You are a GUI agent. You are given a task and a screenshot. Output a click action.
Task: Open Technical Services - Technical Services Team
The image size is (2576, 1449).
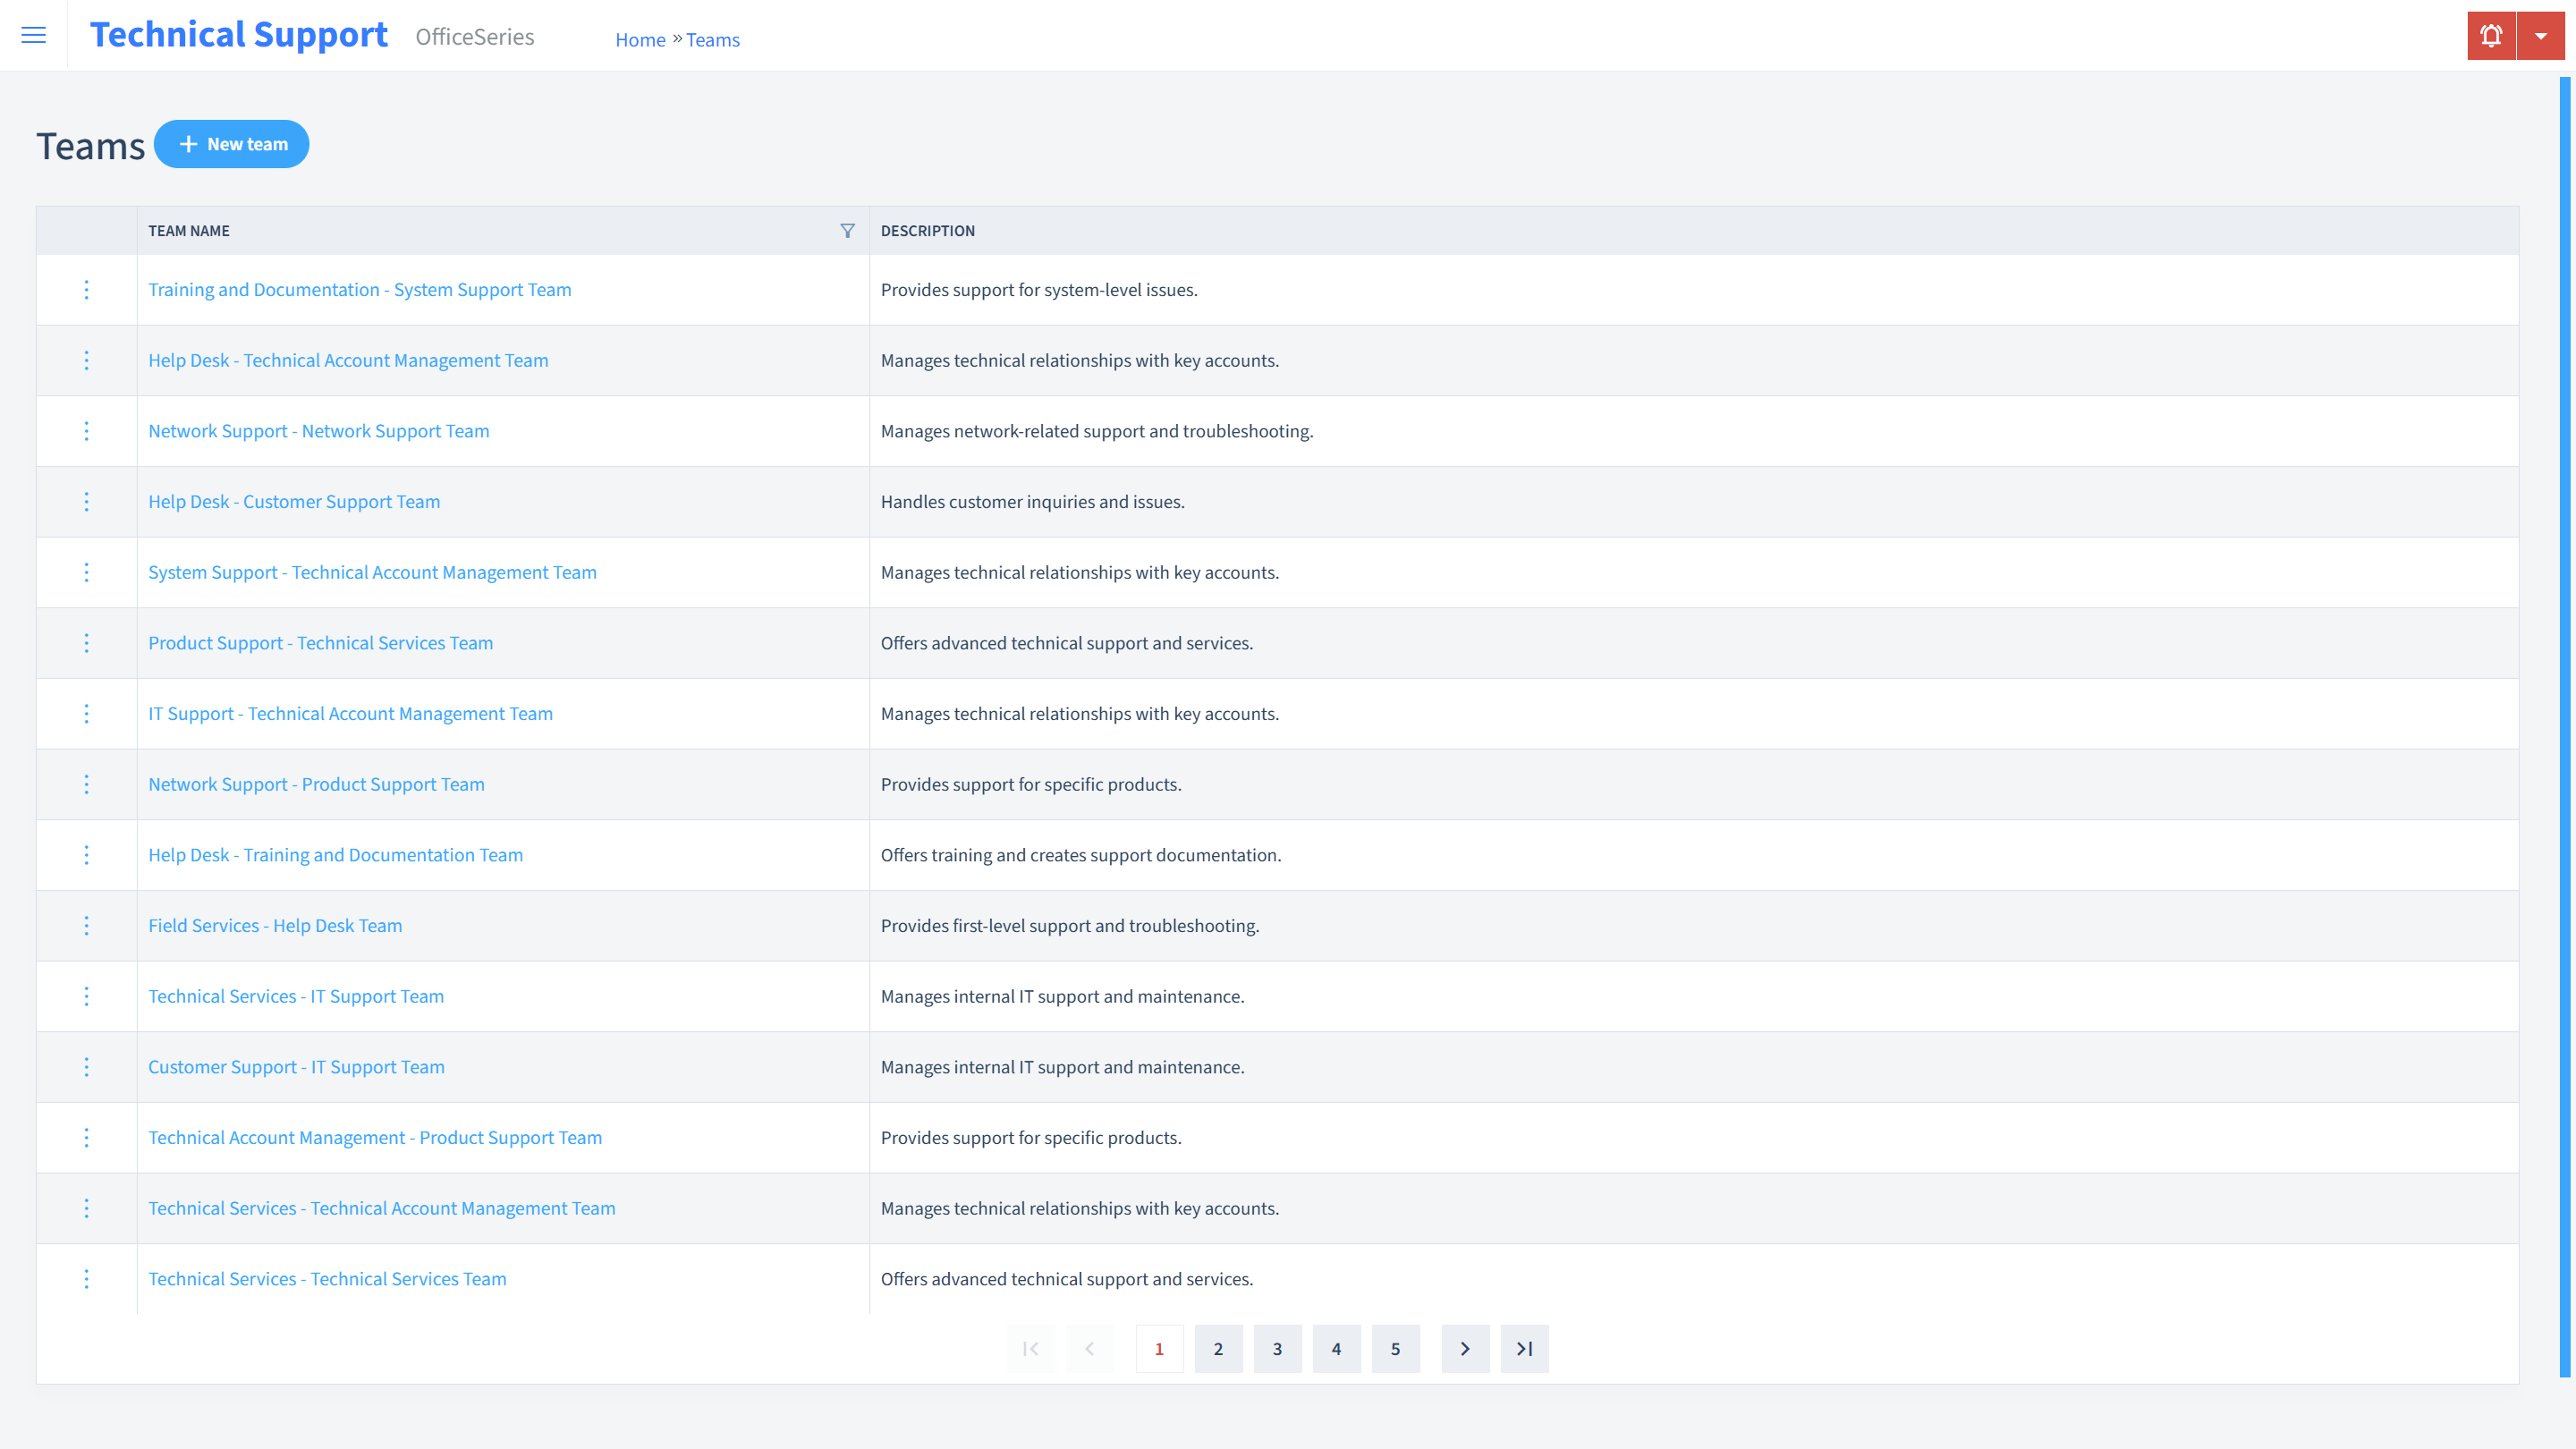(x=327, y=1279)
